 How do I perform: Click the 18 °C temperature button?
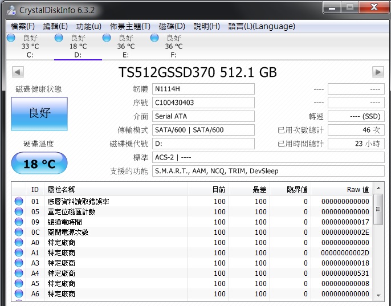coord(39,163)
